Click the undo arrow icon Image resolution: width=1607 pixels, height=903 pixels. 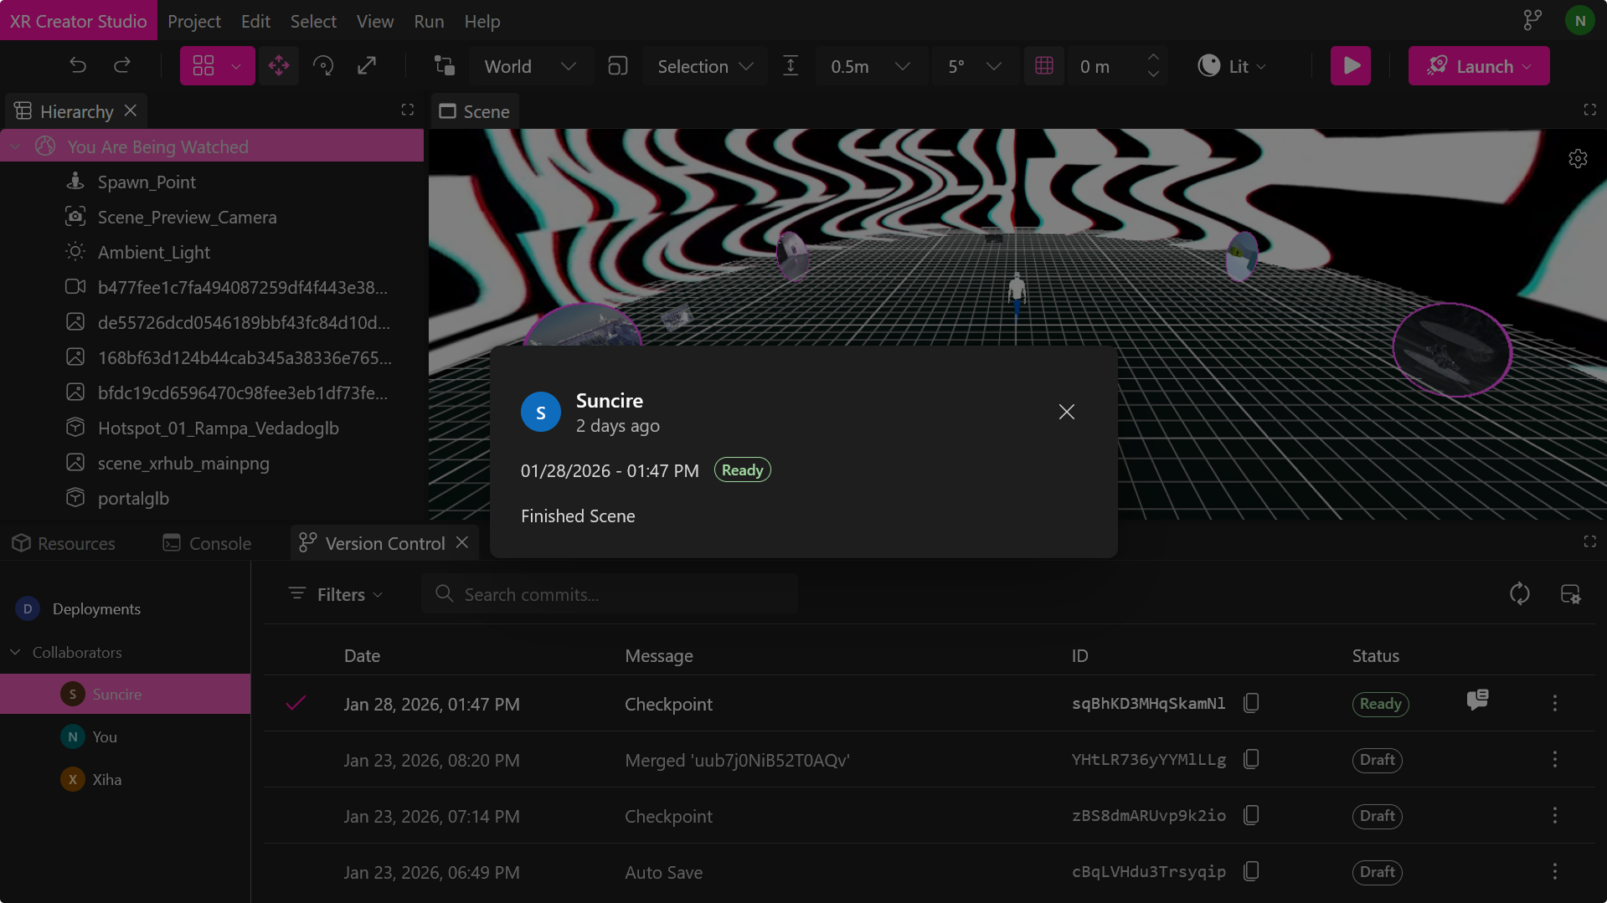pyautogui.click(x=78, y=65)
